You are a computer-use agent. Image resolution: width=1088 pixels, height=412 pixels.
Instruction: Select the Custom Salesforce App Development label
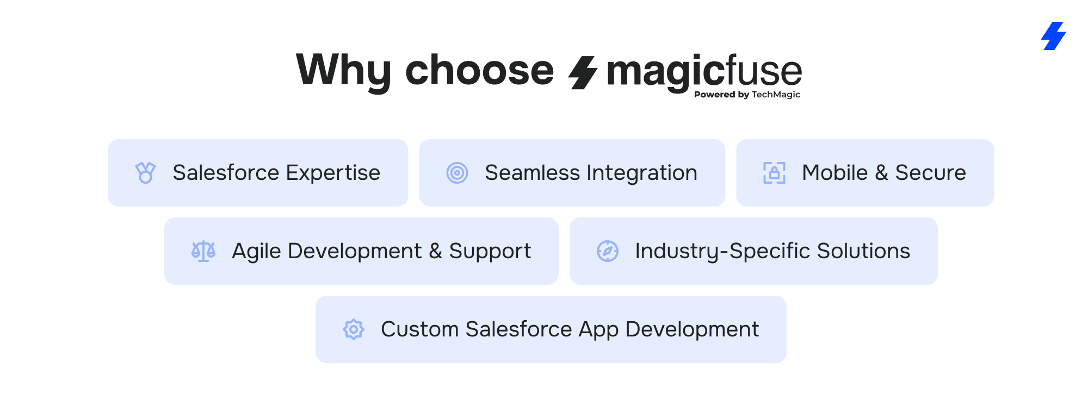pos(570,329)
